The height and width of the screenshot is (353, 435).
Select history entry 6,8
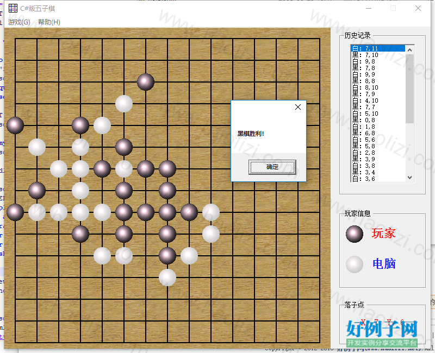pos(378,133)
